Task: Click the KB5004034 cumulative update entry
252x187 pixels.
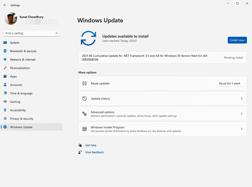Action: coord(163,58)
